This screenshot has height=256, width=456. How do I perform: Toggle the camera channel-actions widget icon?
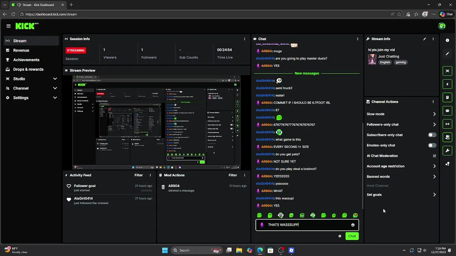point(447,137)
